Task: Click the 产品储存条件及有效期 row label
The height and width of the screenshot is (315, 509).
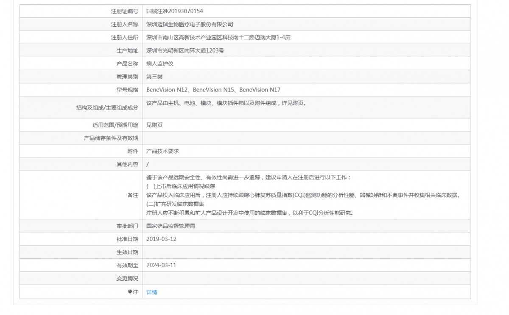Action: coord(111,138)
